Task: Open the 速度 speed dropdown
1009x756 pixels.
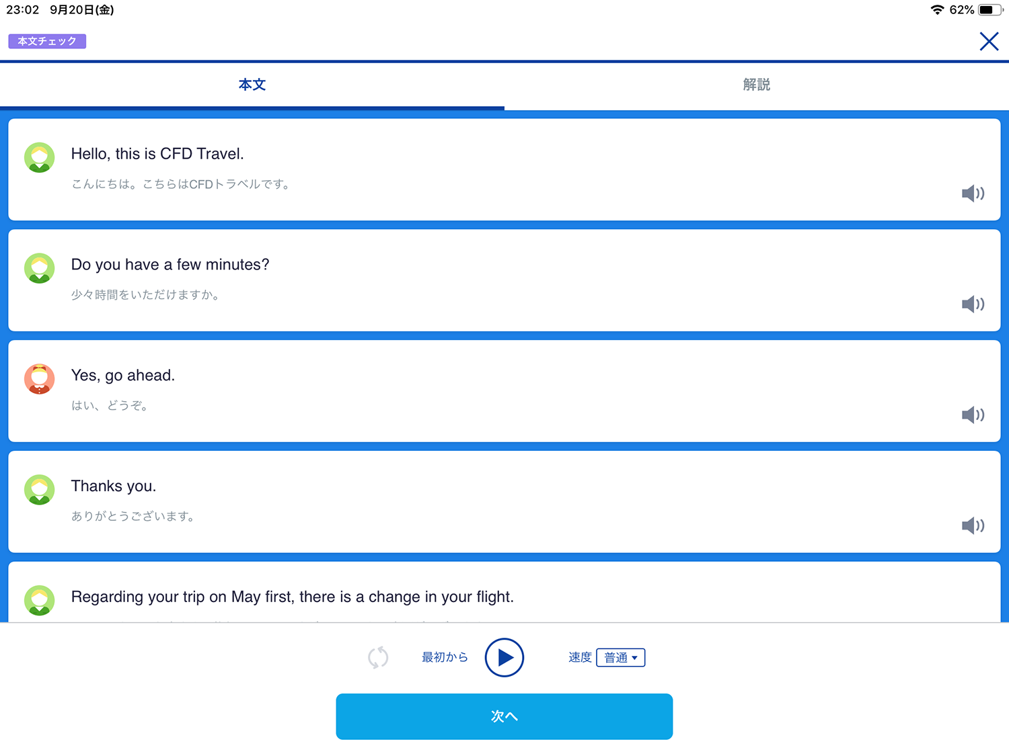Action: pyautogui.click(x=620, y=657)
